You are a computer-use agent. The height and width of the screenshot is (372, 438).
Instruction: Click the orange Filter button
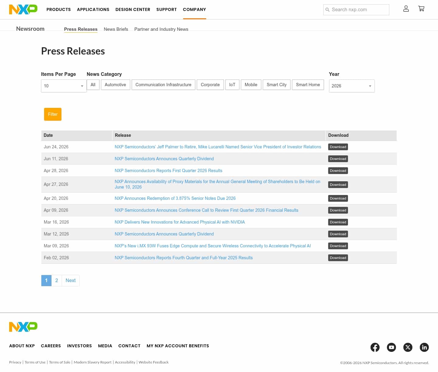tap(53, 114)
